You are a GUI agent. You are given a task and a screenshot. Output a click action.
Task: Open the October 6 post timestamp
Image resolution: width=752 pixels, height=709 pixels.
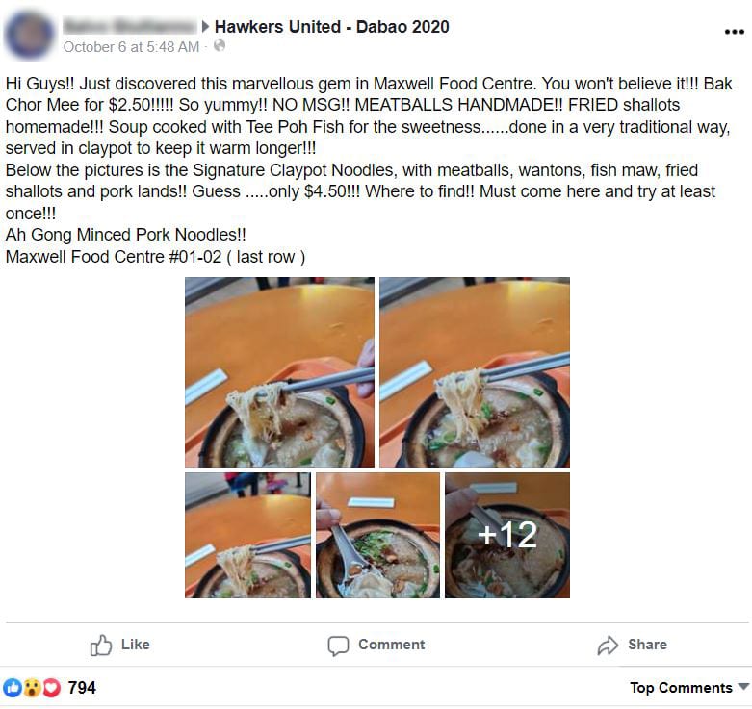coord(131,46)
